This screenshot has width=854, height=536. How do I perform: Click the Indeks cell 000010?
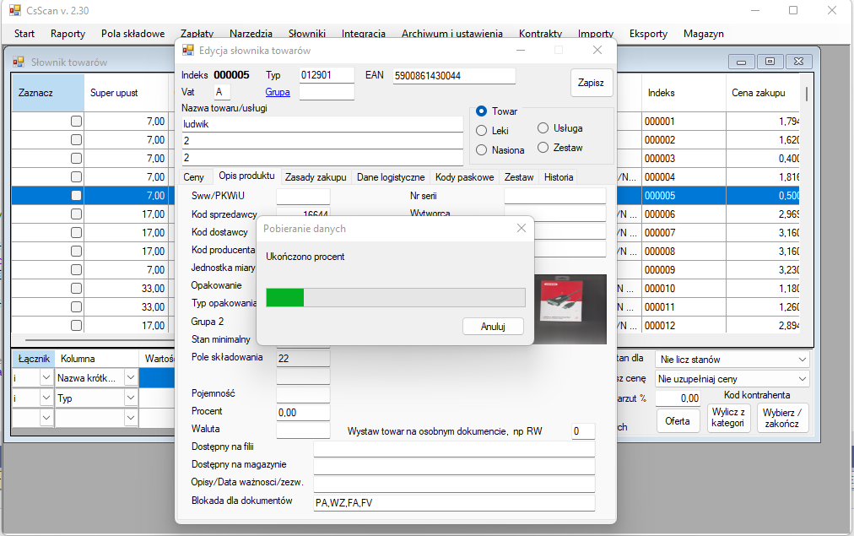point(684,288)
